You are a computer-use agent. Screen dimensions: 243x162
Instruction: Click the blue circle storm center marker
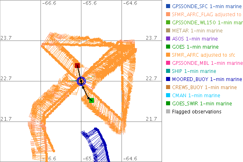81,81
